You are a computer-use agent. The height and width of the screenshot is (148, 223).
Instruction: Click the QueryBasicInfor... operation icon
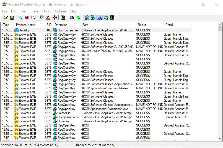(x=55, y=117)
